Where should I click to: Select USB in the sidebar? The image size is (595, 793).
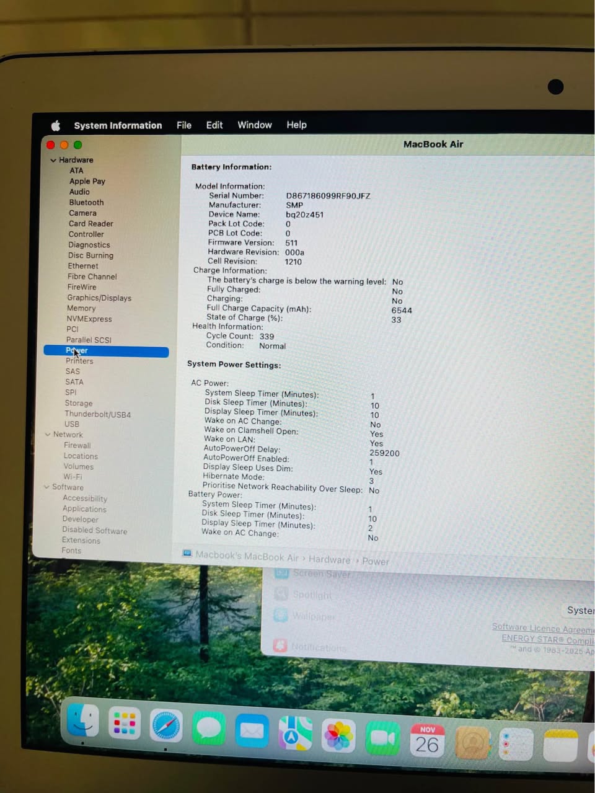pyautogui.click(x=72, y=424)
